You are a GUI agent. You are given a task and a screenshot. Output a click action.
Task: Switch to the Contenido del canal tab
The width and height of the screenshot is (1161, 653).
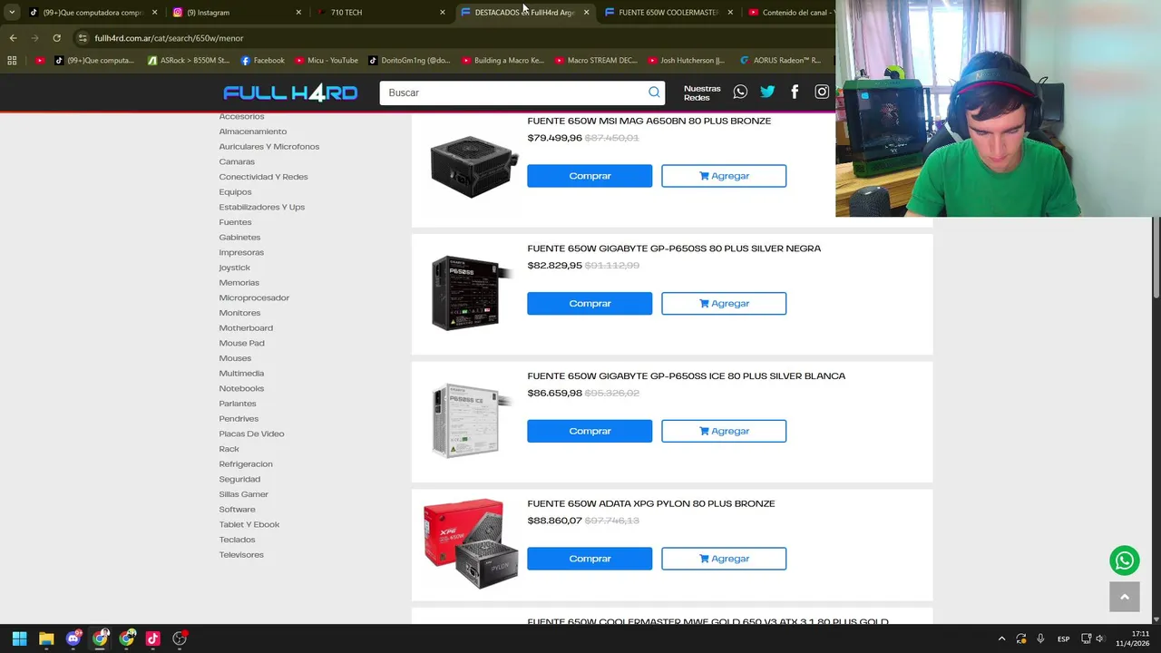789,13
